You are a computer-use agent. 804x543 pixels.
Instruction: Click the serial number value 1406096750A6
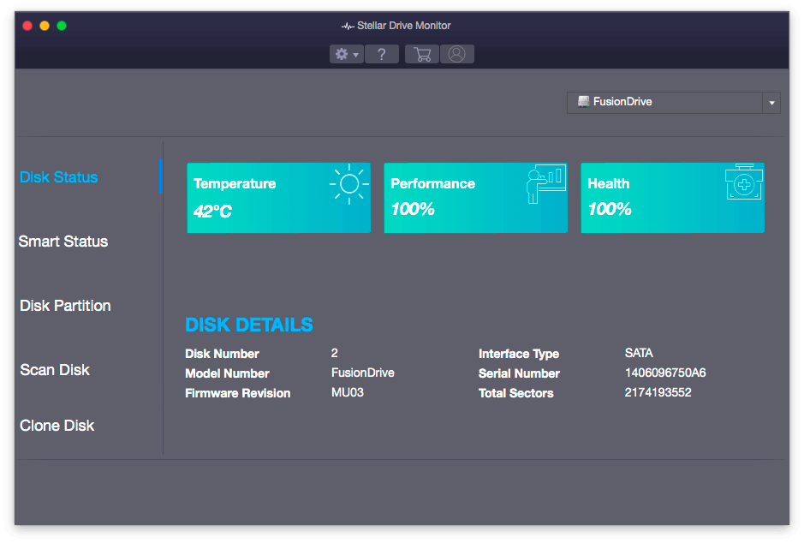[665, 373]
